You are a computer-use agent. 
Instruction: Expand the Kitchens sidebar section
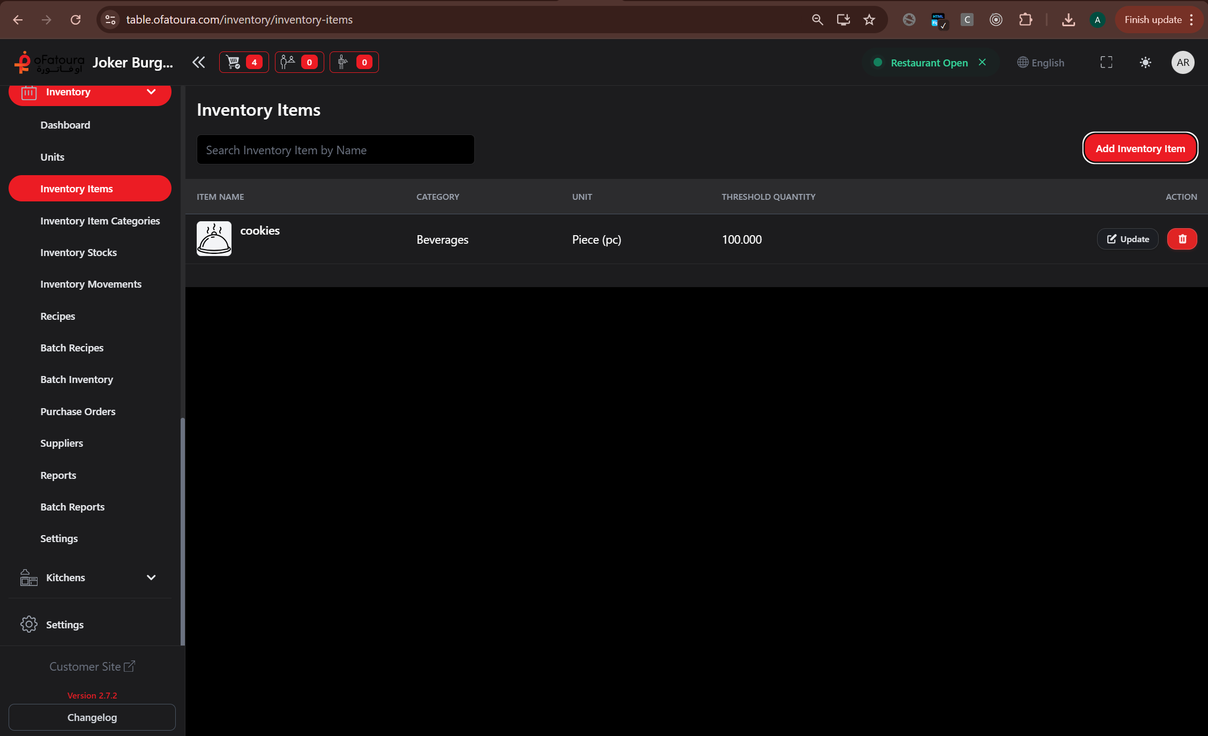coord(151,577)
